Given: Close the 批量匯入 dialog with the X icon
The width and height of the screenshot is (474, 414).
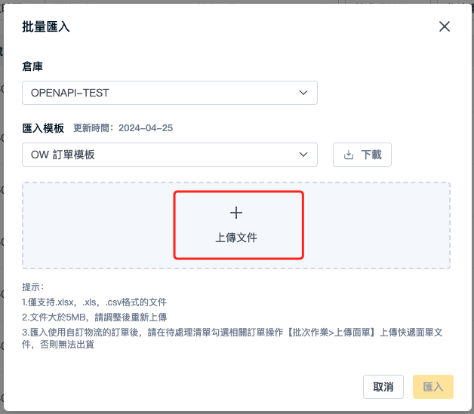Looking at the screenshot, I should coord(445,26).
